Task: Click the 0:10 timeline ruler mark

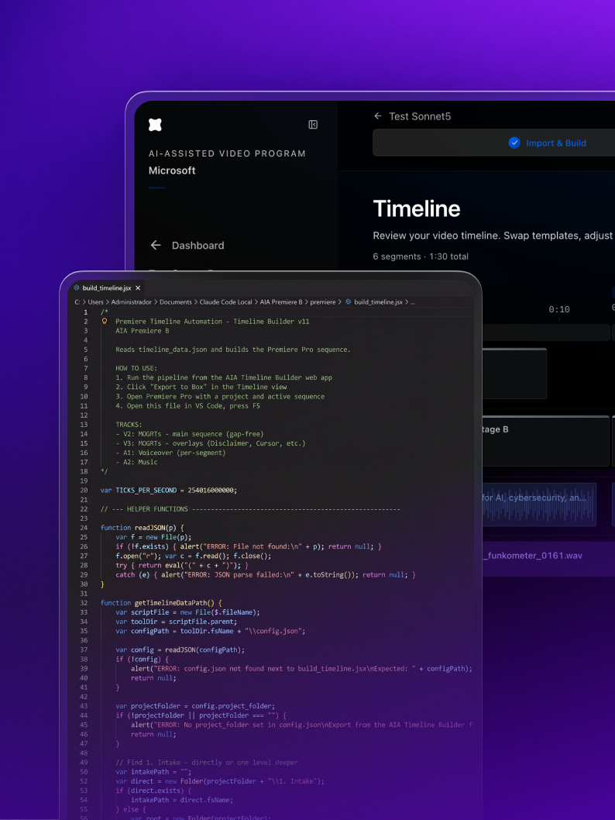Action: tap(559, 309)
